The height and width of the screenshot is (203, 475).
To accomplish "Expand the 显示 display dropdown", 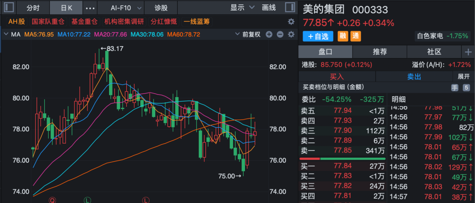I will point(243,7).
